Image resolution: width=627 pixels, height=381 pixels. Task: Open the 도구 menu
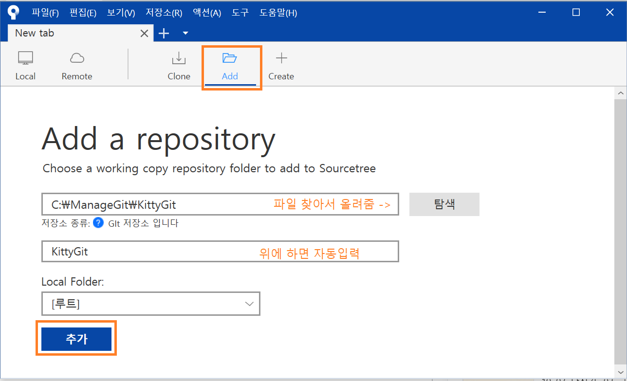pyautogui.click(x=240, y=13)
